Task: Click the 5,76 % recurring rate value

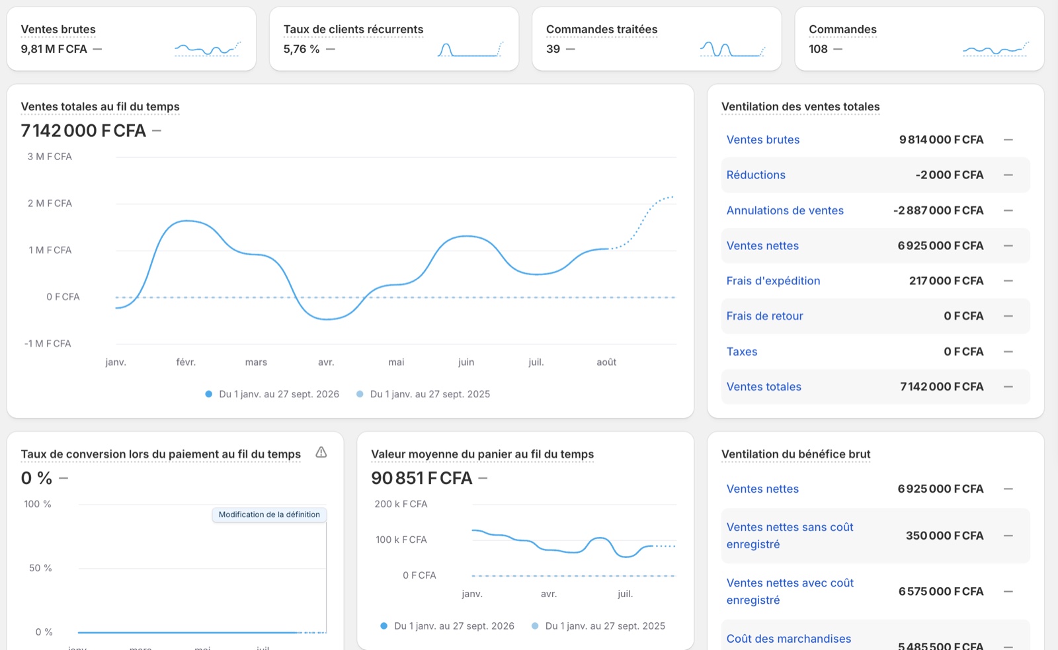Action: pyautogui.click(x=302, y=49)
